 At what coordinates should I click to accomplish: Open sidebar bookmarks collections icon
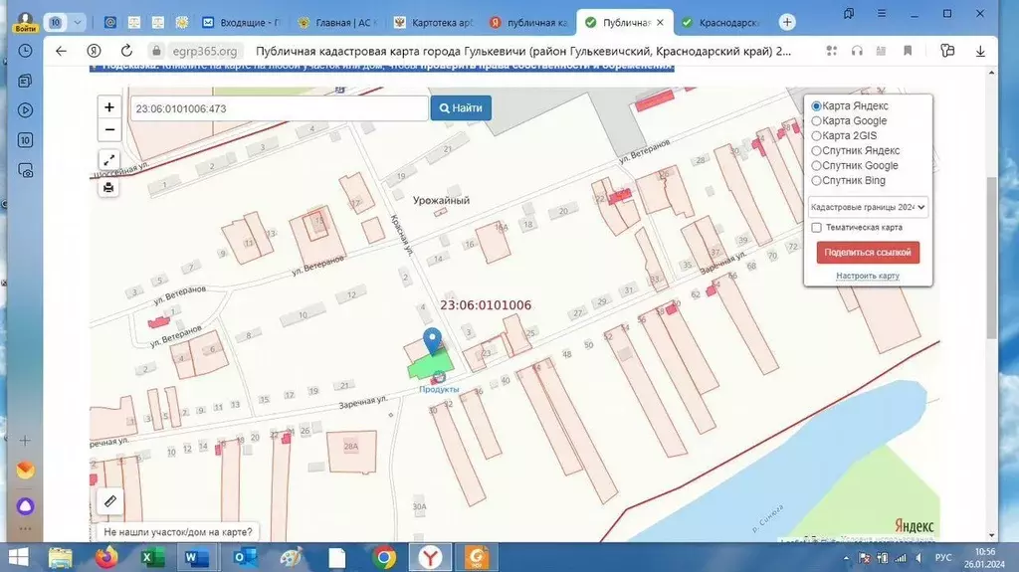click(x=25, y=81)
